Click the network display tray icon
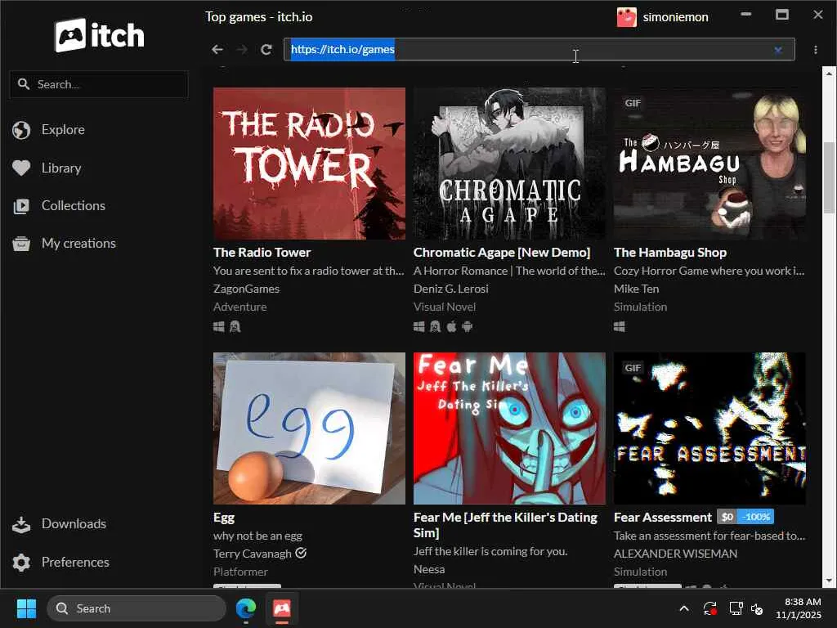Image resolution: width=837 pixels, height=628 pixels. [x=736, y=608]
